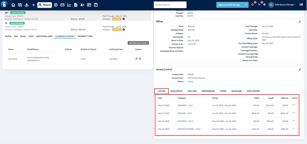The image size is (307, 144).
Task: Open the shopping cart icon
Action: [259, 5]
